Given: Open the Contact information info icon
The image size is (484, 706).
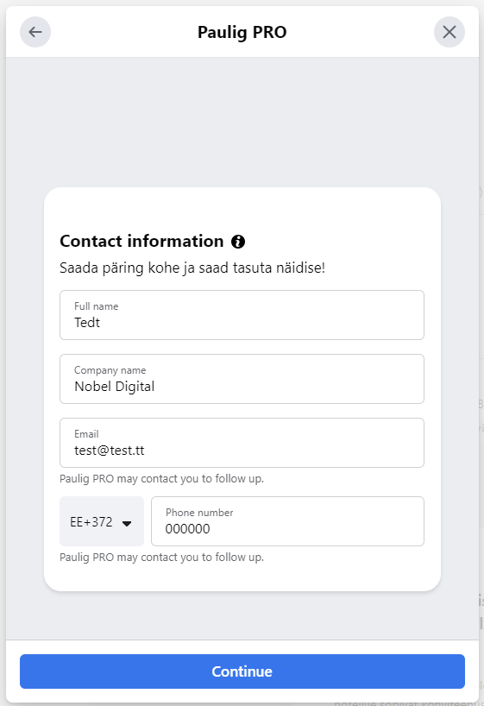Looking at the screenshot, I should tap(238, 242).
